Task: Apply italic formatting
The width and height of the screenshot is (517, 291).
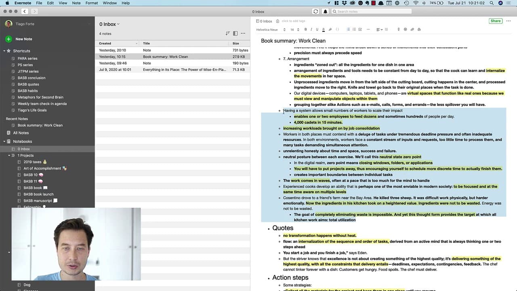Action: point(311,30)
